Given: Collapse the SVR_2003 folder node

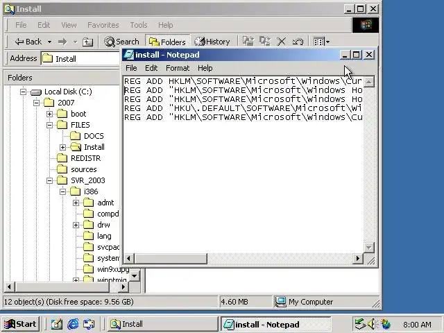Looking at the screenshot, I should click(49, 180).
